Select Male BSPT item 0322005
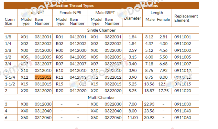Image resolution: width=218 pixels, height=129 pixels. tap(113, 57)
